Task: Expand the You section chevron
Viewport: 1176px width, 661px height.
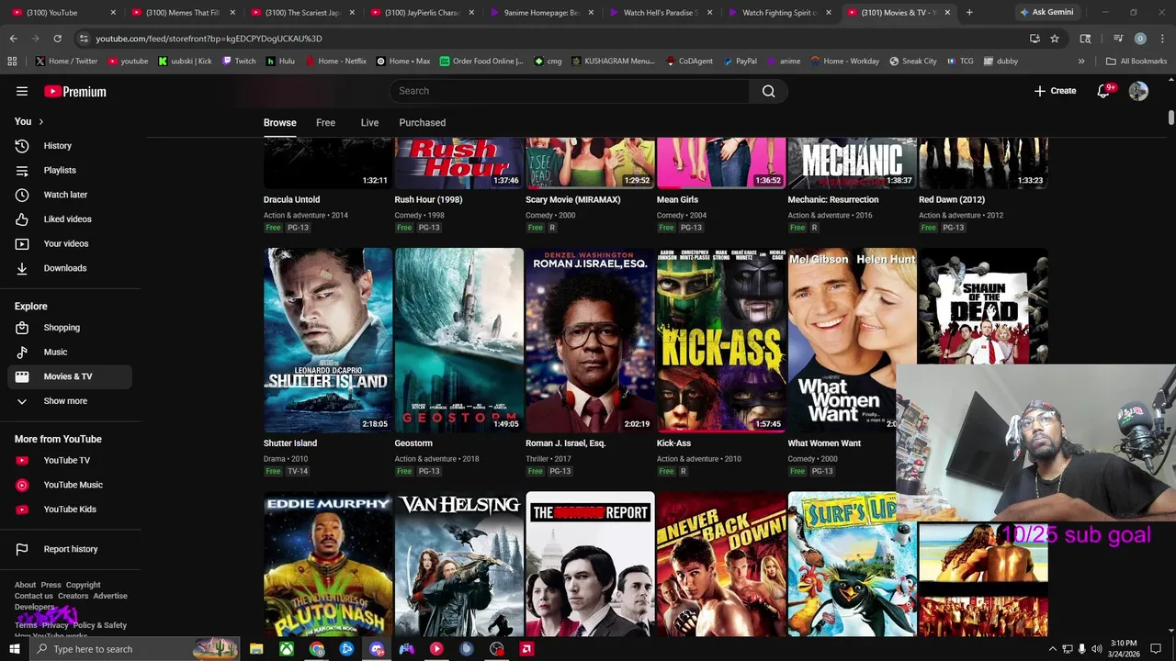Action: click(x=40, y=121)
